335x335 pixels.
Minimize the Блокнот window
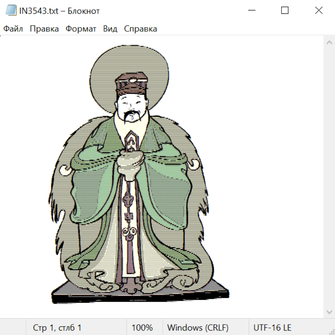(x=251, y=10)
